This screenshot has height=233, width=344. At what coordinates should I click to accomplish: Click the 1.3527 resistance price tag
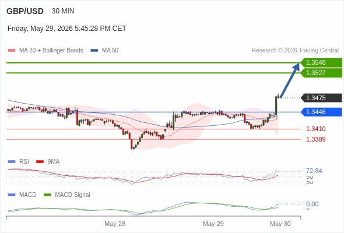click(x=321, y=73)
